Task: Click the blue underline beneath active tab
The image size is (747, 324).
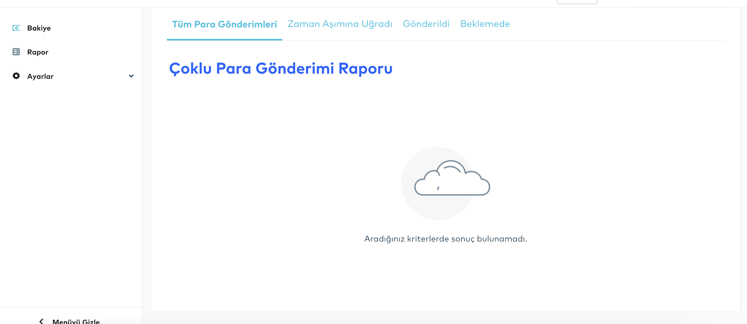Action: pos(224,39)
